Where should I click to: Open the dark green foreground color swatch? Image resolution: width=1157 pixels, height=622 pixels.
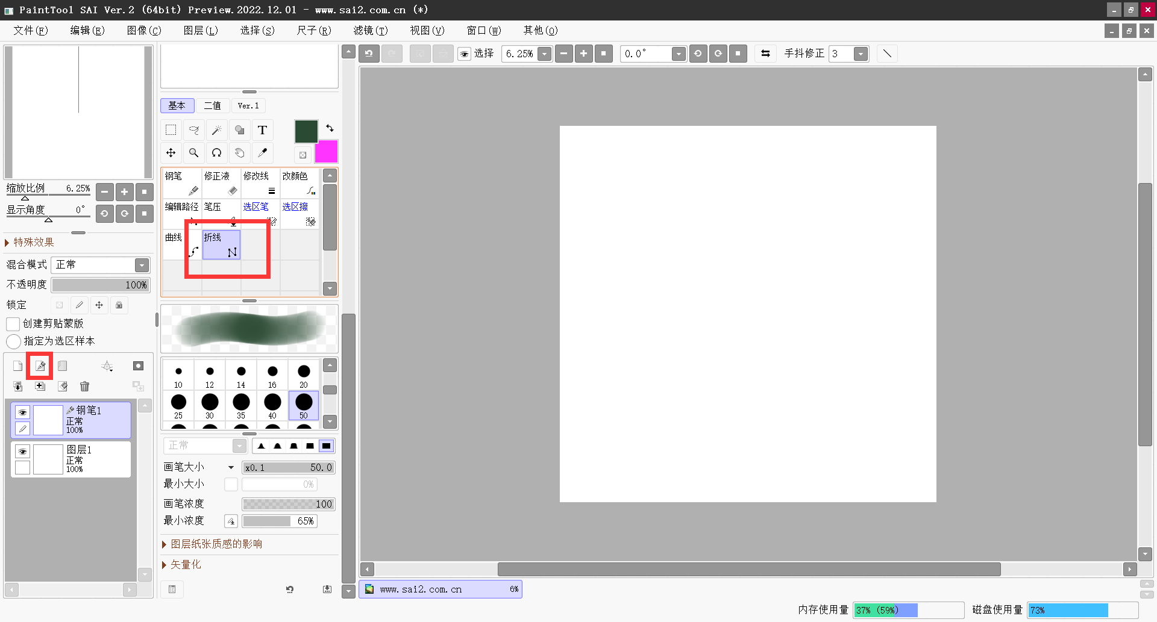tap(306, 131)
